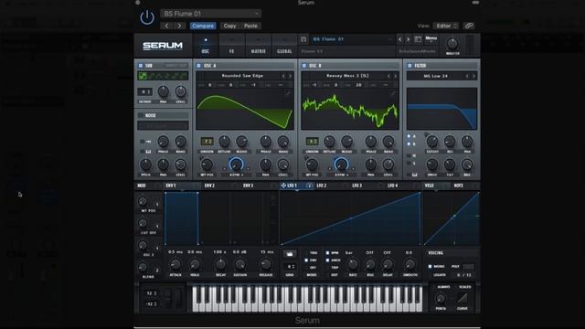Toggle the OSC A enable switch

click(199, 66)
